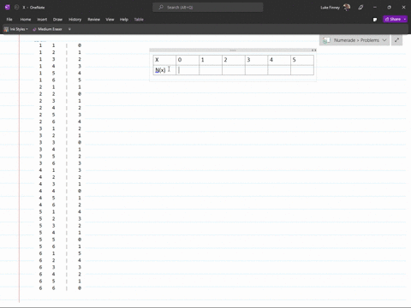This screenshot has width=411, height=308.
Task: Click the container width arrows icon
Action: point(313,50)
